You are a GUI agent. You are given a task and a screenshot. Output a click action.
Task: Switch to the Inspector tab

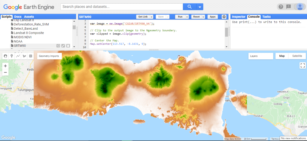[x=239, y=17]
